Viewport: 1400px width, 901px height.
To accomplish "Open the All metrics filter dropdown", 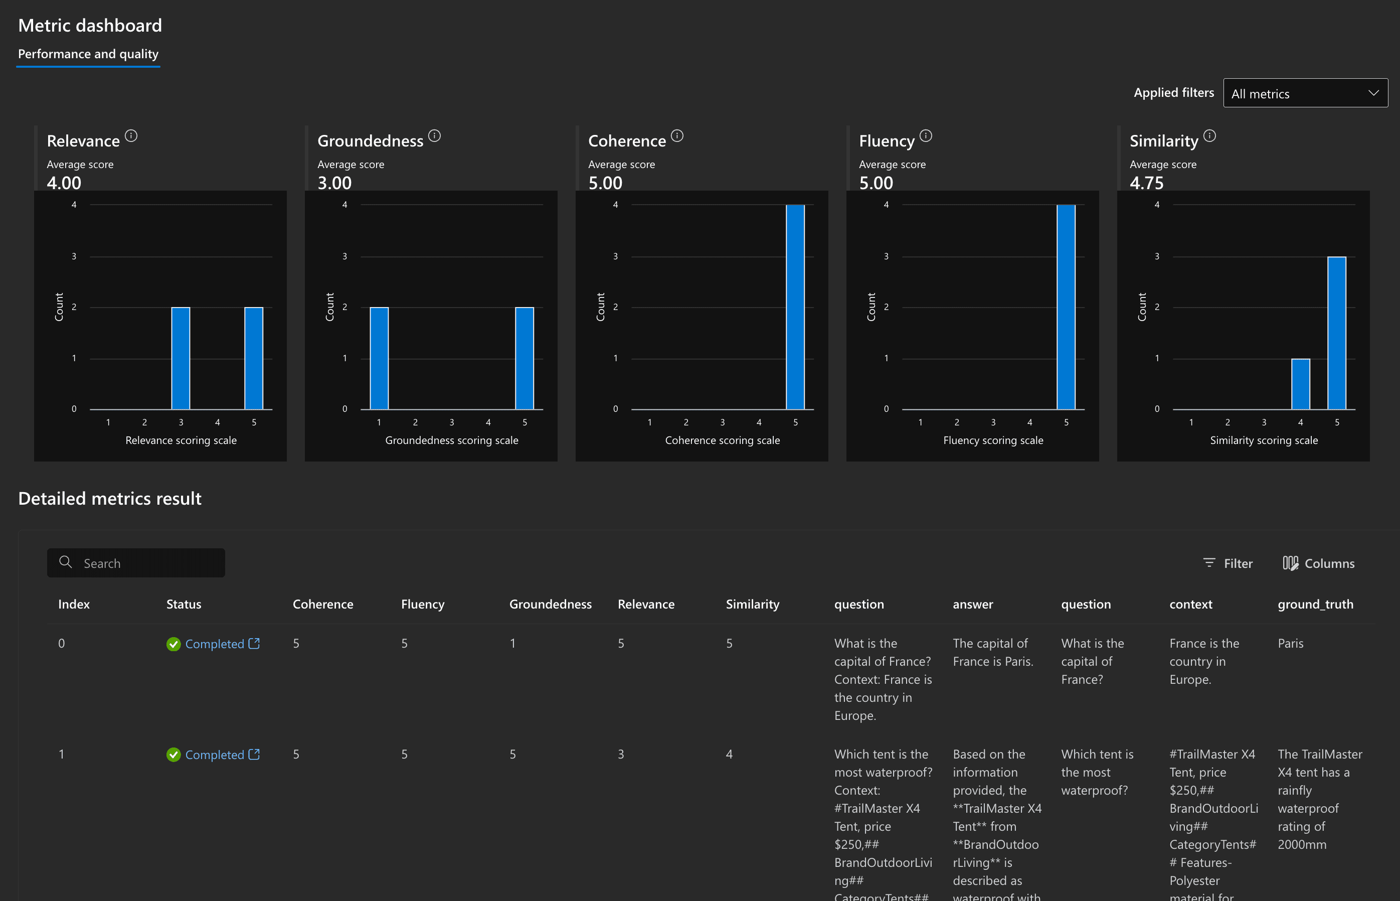I will 1305,94.
